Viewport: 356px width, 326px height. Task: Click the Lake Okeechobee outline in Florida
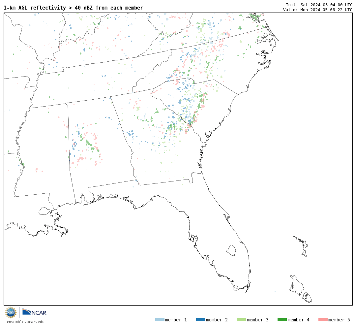[231, 250]
